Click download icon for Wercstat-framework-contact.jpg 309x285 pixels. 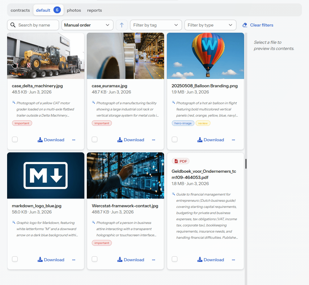120,259
